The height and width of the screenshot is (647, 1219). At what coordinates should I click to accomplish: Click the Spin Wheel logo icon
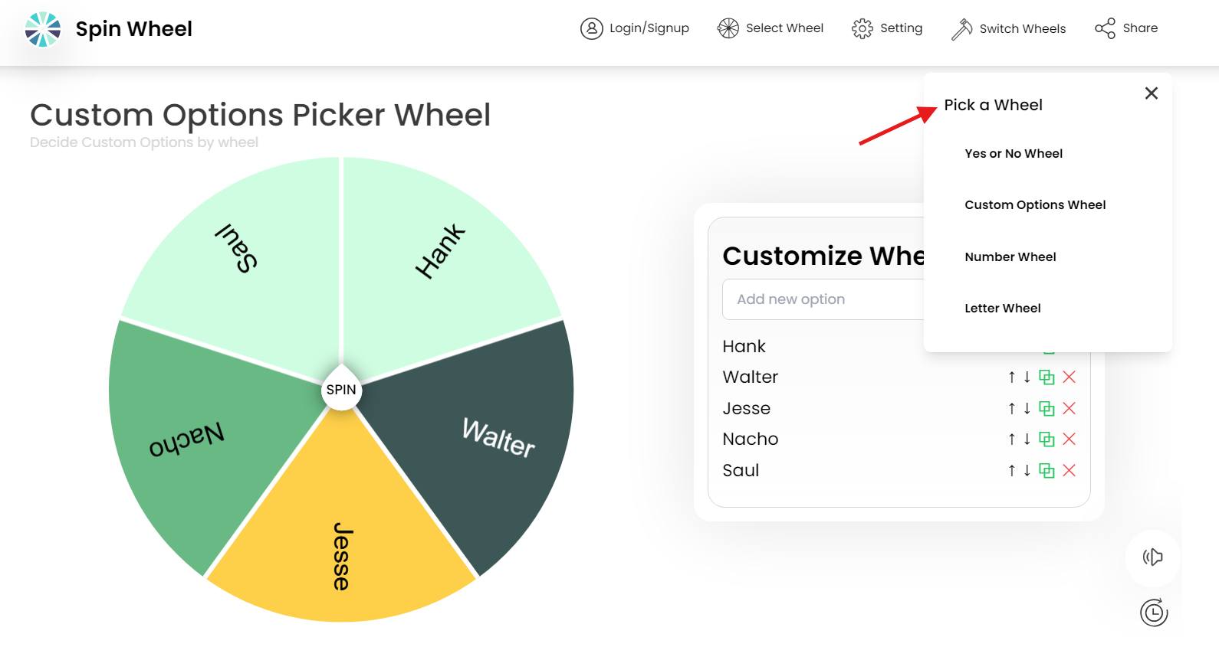(x=41, y=29)
